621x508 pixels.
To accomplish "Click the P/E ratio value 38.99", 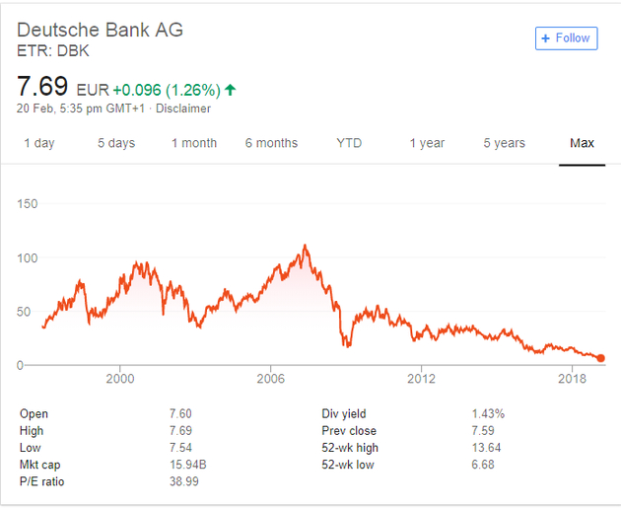I will coord(184,480).
